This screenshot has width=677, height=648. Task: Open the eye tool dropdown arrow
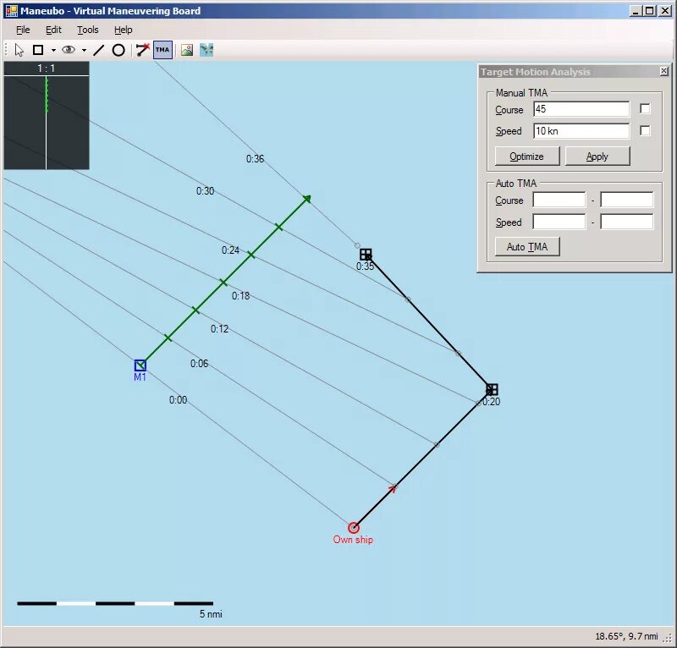coord(83,50)
